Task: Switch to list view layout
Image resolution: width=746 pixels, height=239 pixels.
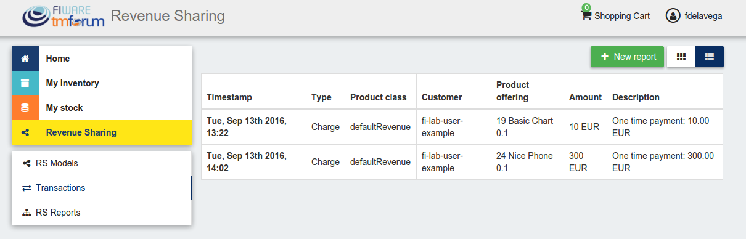Action: click(x=710, y=57)
